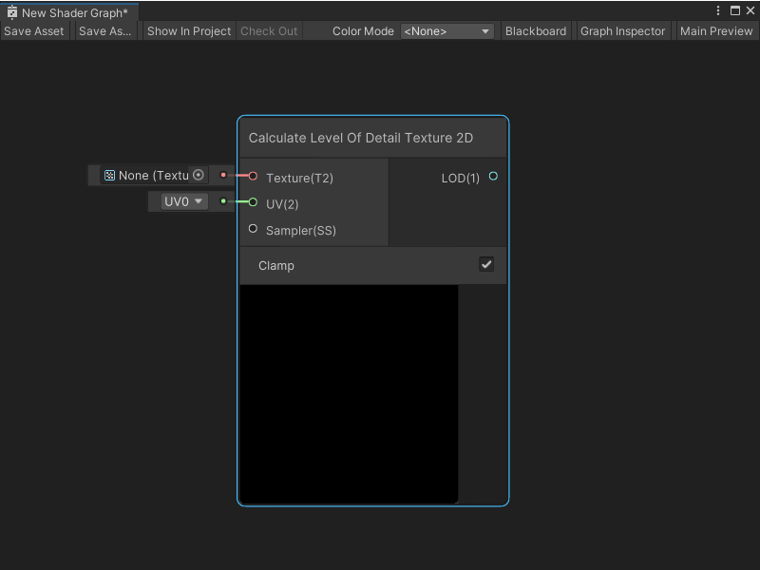The image size is (760, 570).
Task: Click Show In Project button
Action: [x=189, y=30]
